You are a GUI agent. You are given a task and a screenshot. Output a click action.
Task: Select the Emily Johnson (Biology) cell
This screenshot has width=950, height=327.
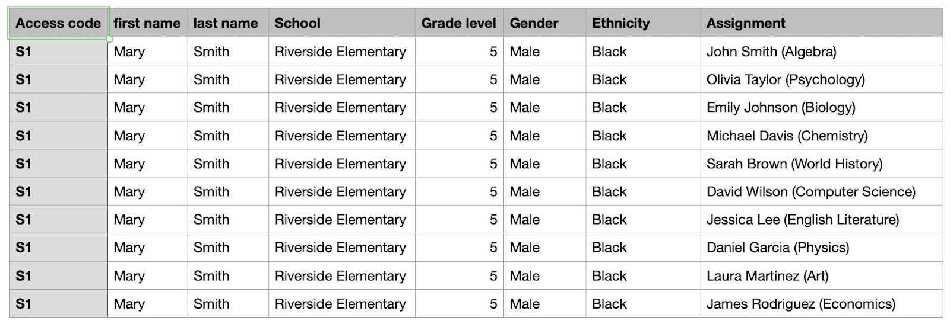pos(822,107)
